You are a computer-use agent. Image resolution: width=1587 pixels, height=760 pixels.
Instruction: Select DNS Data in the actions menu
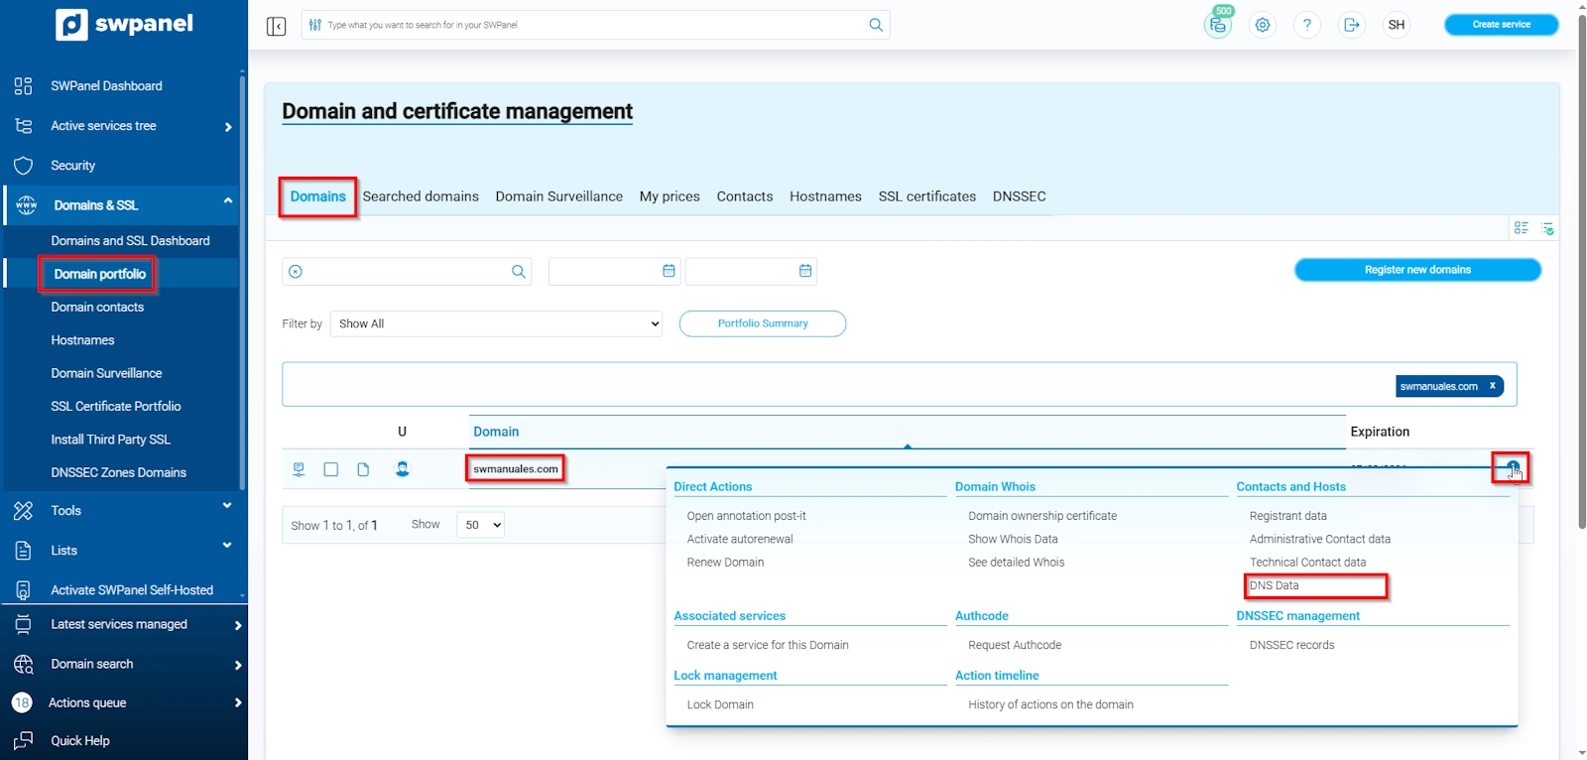coord(1275,586)
